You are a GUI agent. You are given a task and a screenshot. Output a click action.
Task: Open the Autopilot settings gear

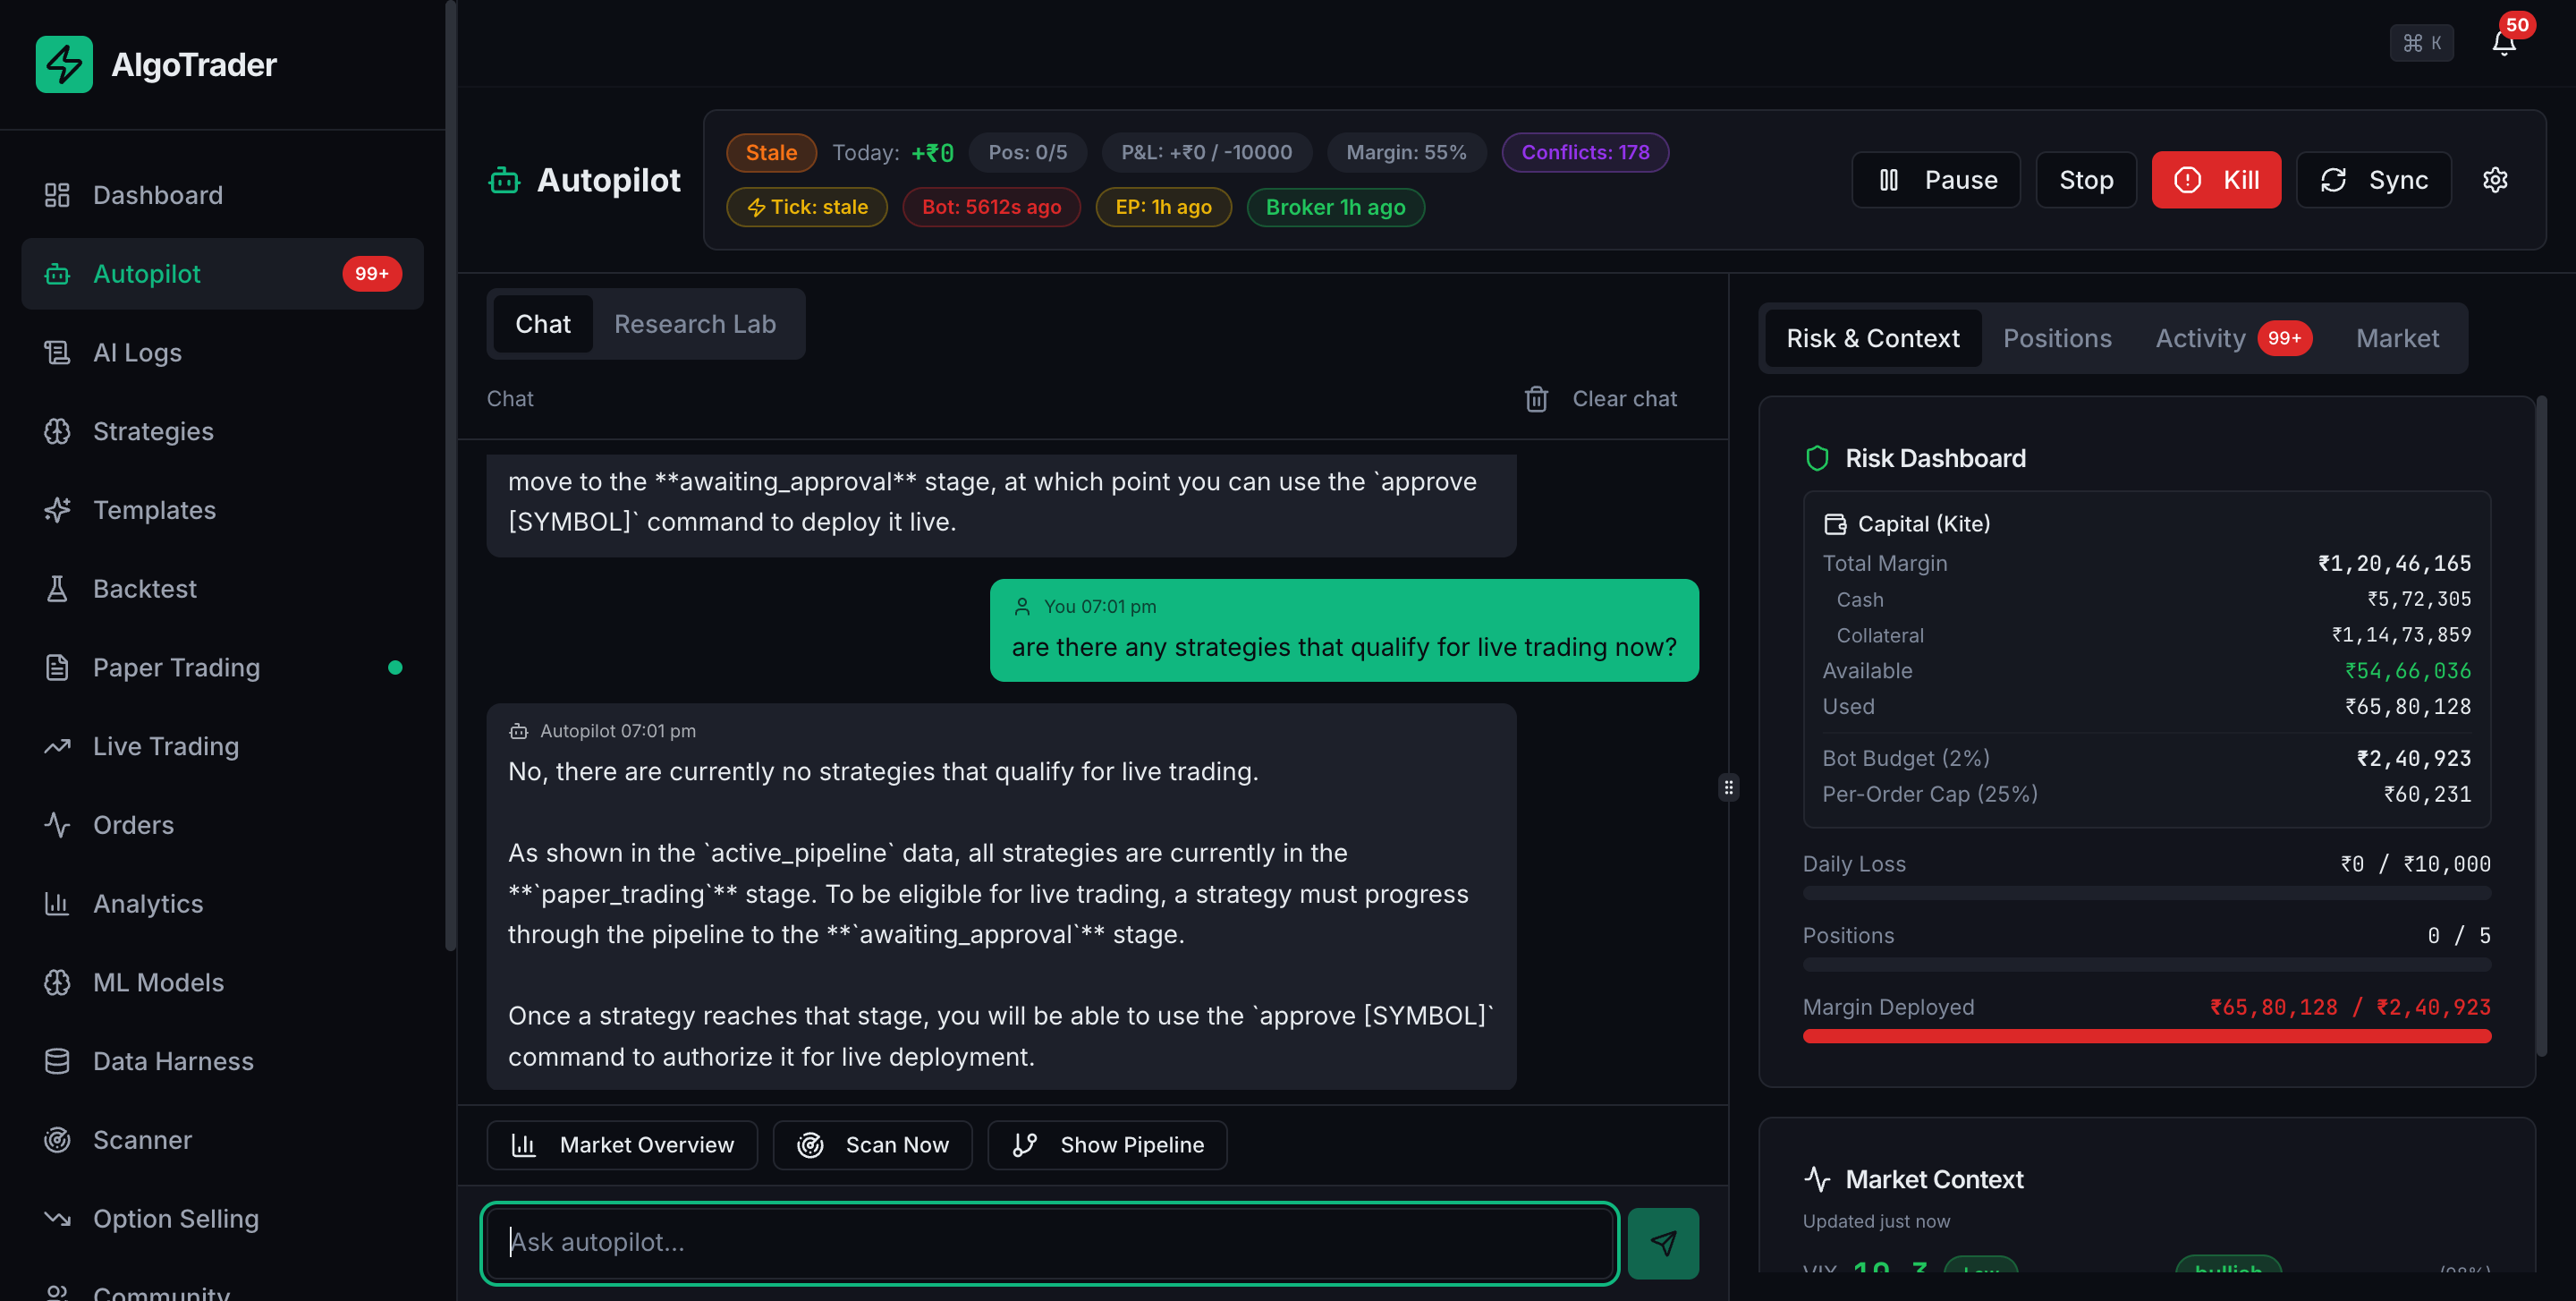click(2495, 180)
